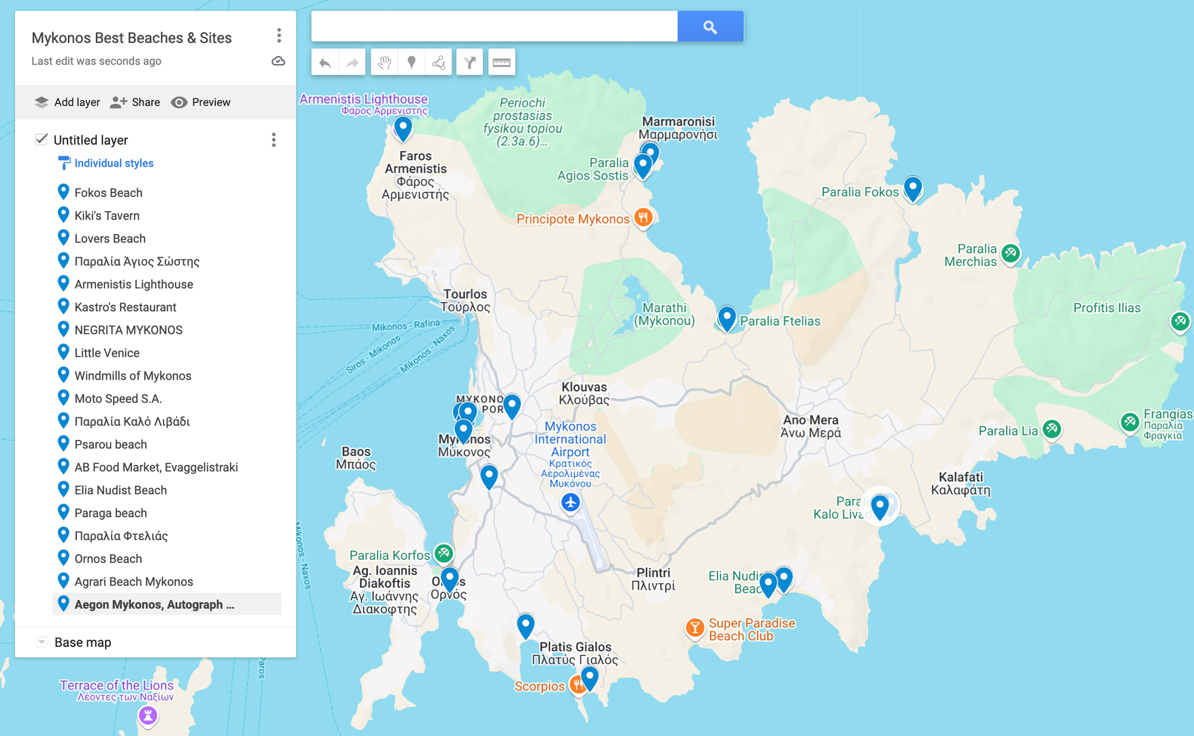Click the Tourlos map label

click(465, 300)
